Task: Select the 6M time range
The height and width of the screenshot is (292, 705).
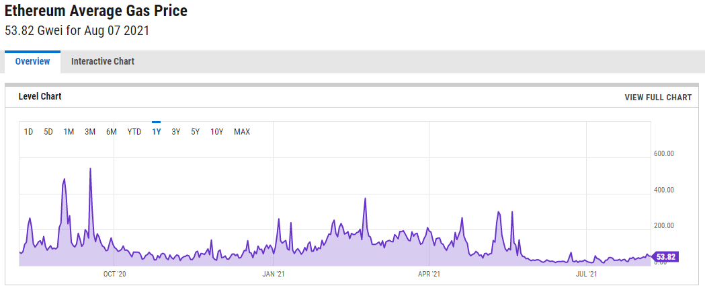Action: tap(112, 132)
